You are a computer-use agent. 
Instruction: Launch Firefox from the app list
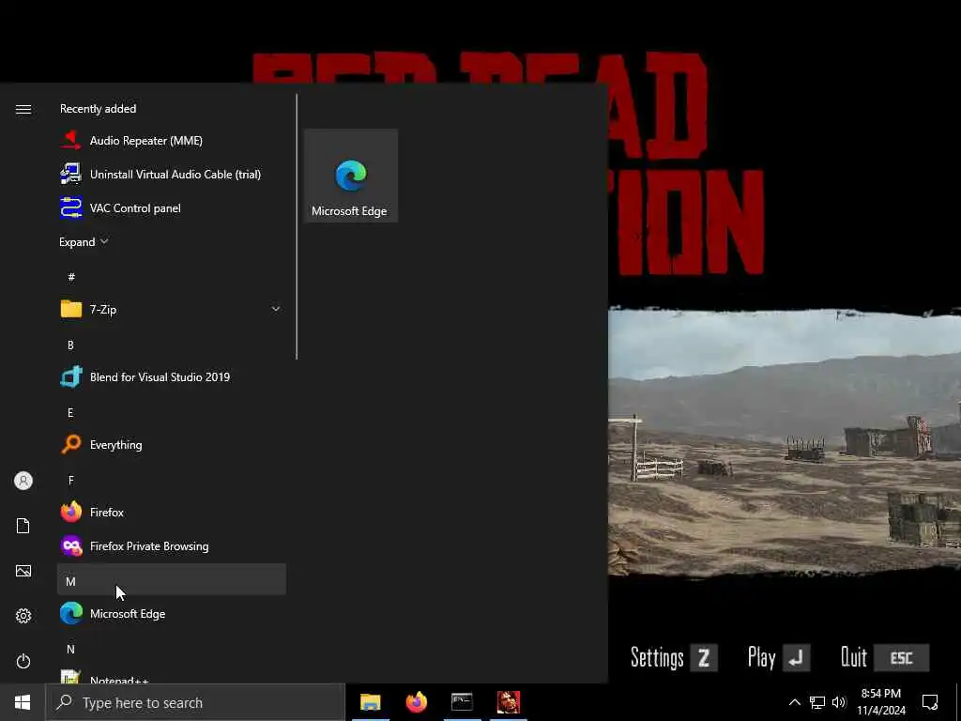pos(172,512)
